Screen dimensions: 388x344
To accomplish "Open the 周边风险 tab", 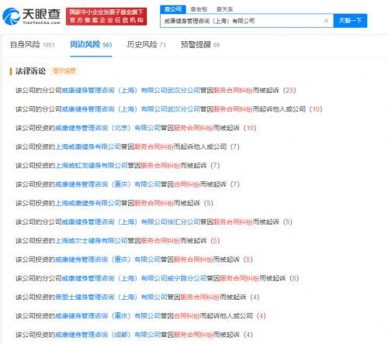I will (91, 45).
